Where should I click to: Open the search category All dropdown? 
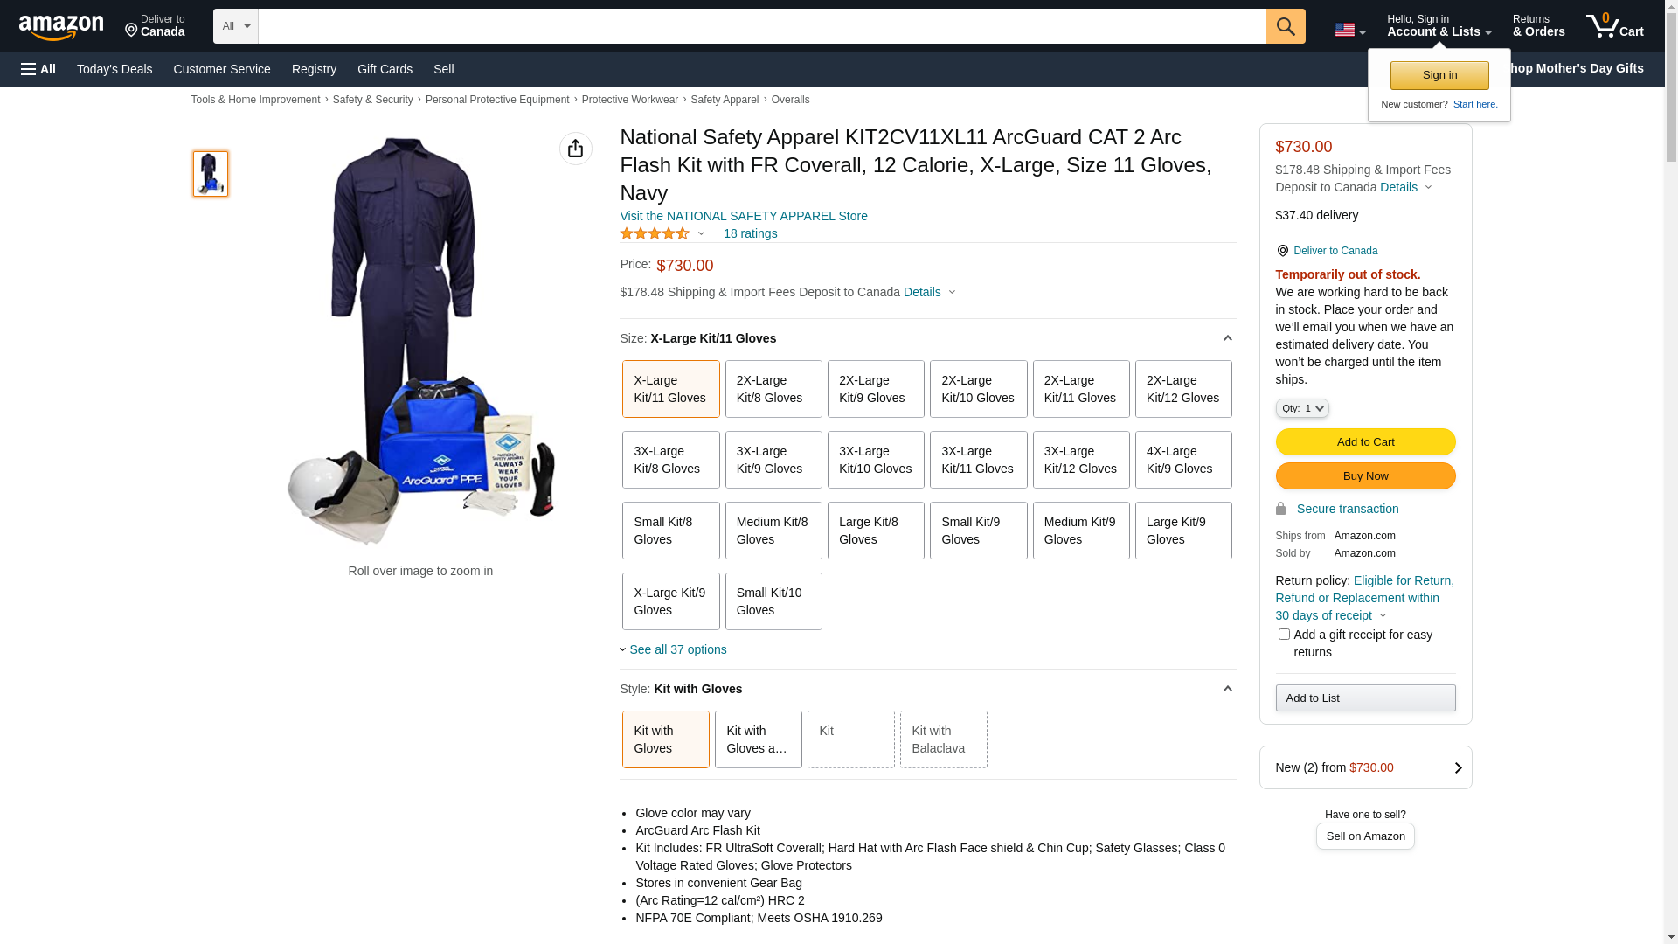click(x=236, y=26)
